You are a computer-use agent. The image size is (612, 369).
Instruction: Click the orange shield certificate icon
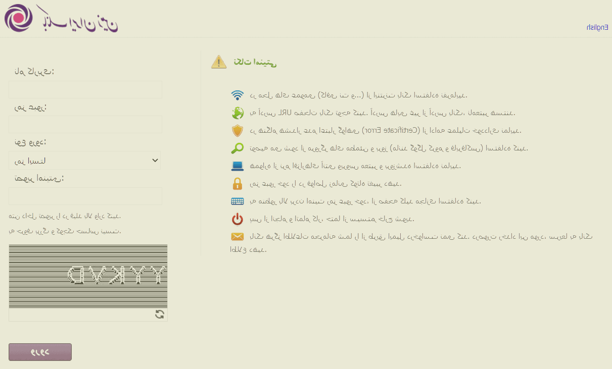pos(238,131)
